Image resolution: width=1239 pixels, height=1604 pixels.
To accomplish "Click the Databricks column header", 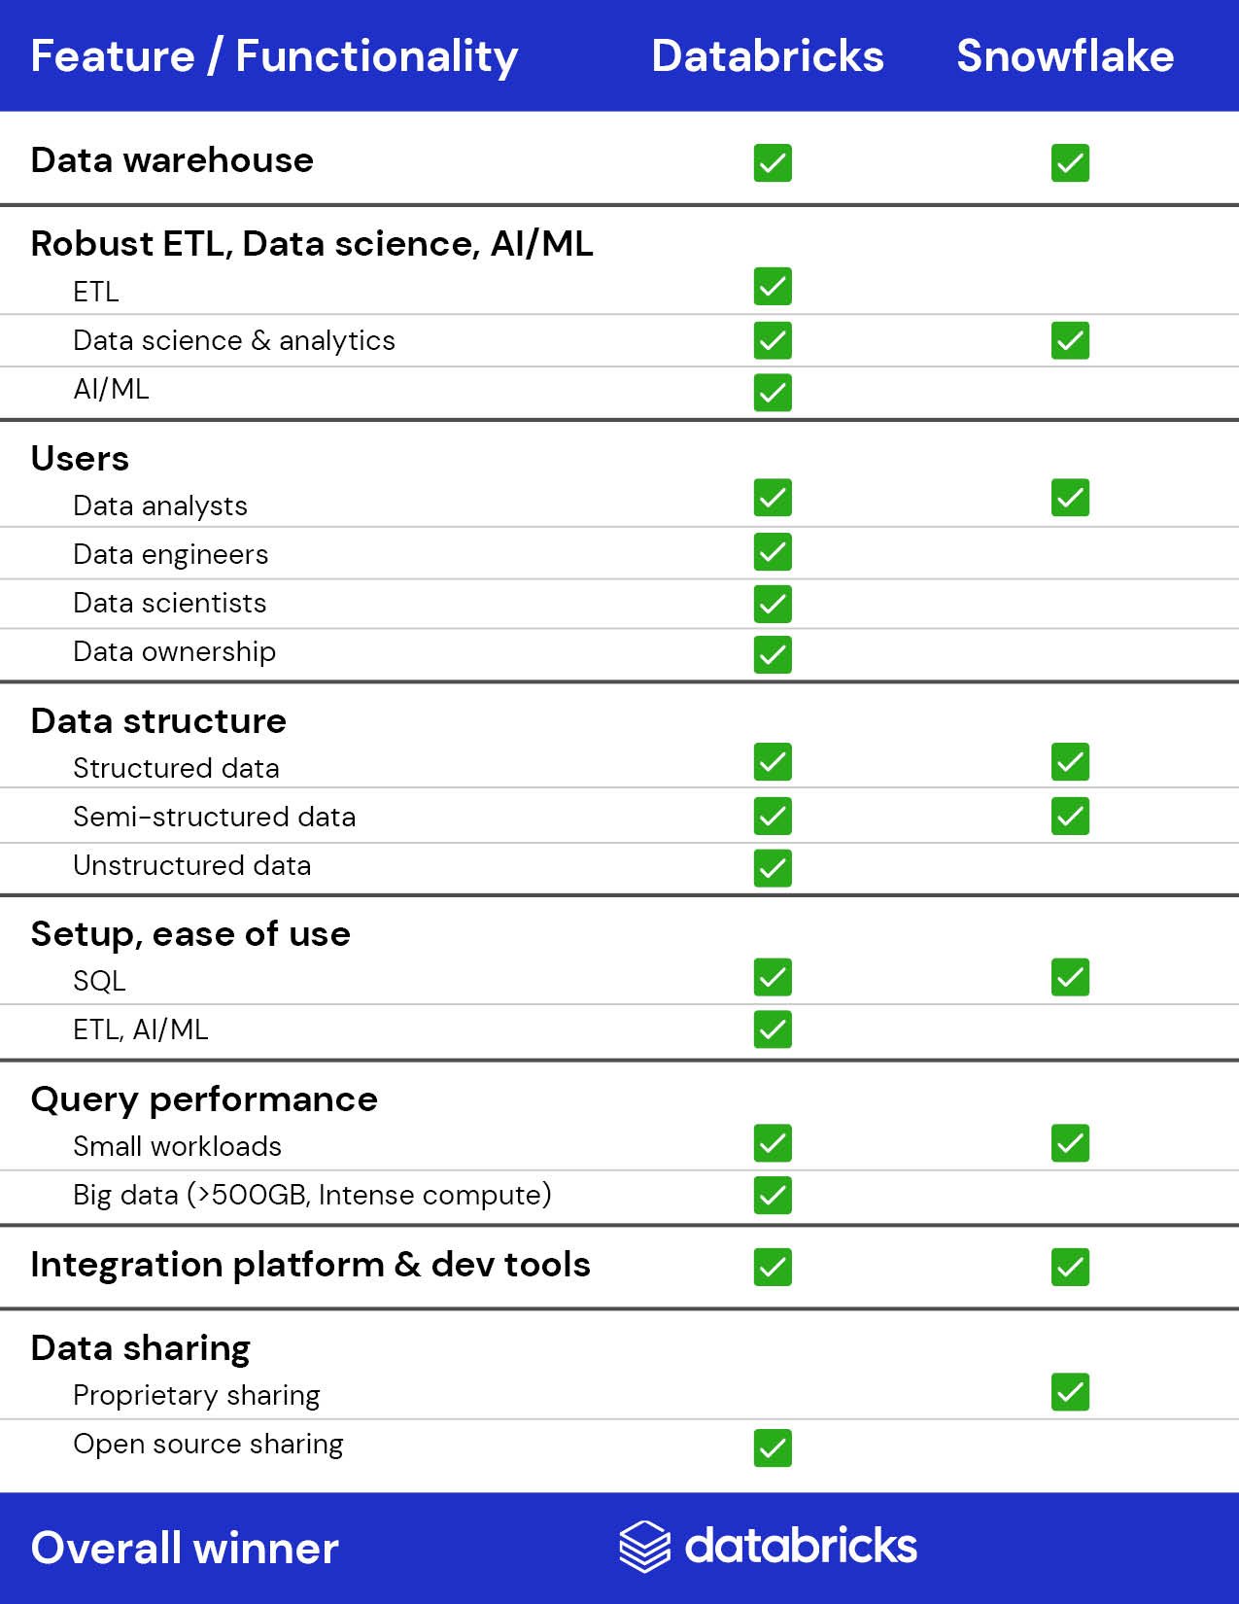I will [768, 55].
